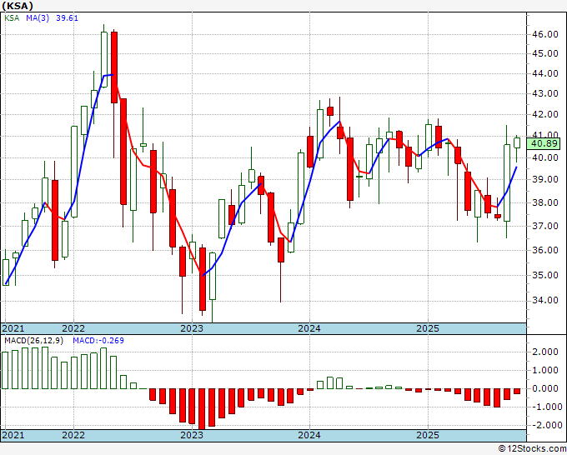Click the 2.000 MACD axis label
This screenshot has width=567, height=455.
548,352
